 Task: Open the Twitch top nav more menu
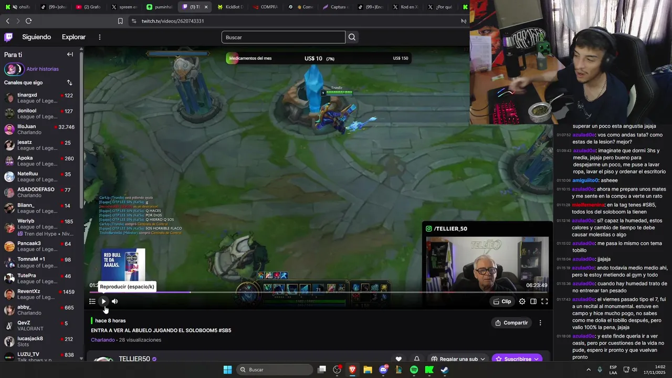pos(100,37)
